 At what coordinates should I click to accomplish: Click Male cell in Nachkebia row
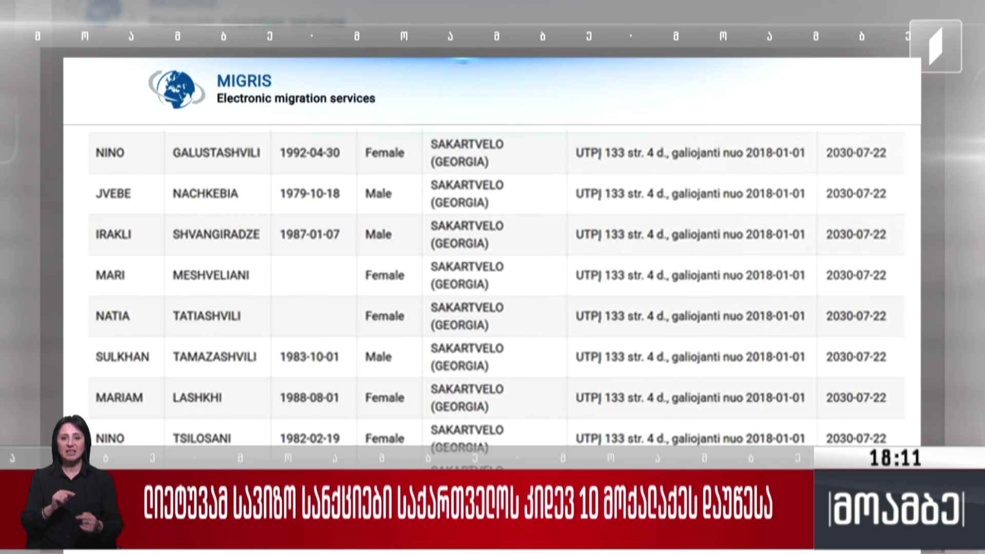[x=378, y=193]
